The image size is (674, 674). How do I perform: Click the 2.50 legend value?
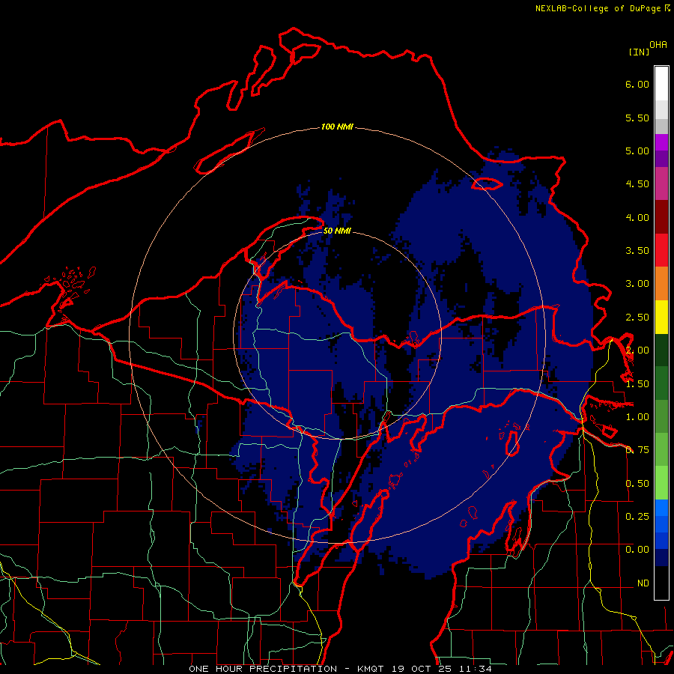pos(637,318)
